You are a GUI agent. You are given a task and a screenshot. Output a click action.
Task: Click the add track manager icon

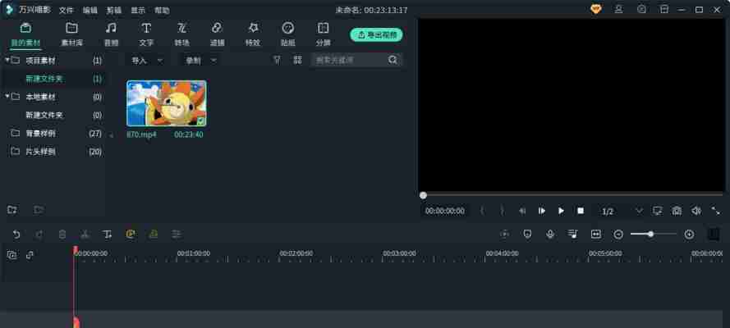[12, 255]
